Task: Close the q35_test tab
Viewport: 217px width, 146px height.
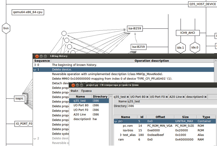Action: click(128, 97)
